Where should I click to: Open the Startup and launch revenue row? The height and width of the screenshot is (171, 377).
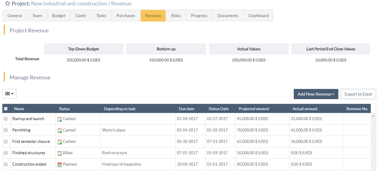28,119
